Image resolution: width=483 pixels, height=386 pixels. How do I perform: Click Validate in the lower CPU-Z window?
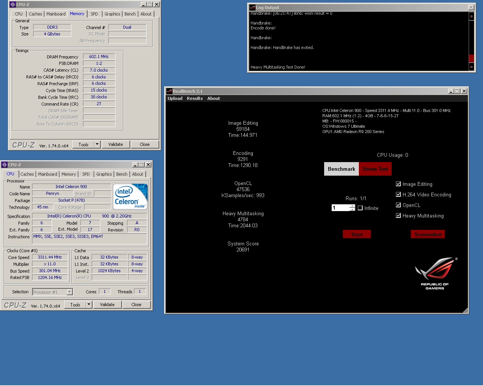point(107,305)
